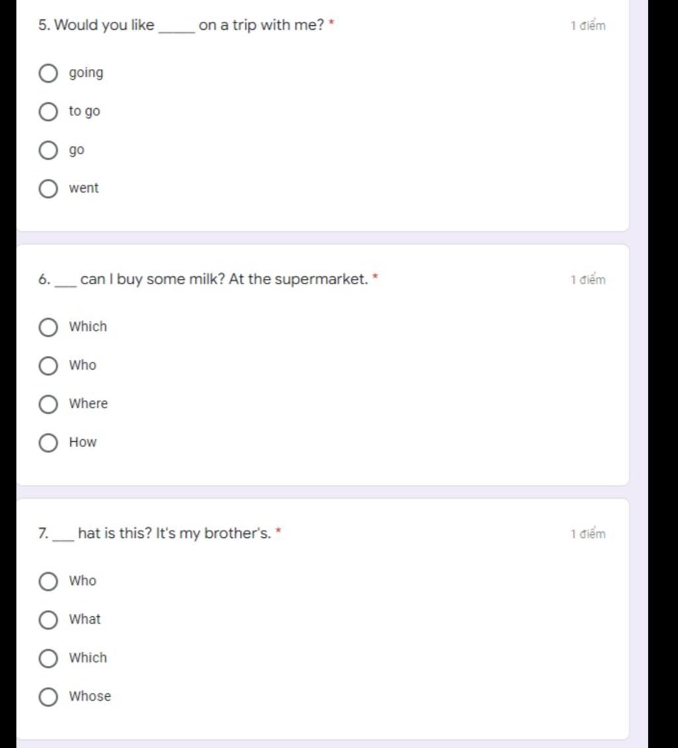Viewport: 678px width, 748px height.
Task: Choose 'Who' in question 6
Action: click(x=48, y=366)
